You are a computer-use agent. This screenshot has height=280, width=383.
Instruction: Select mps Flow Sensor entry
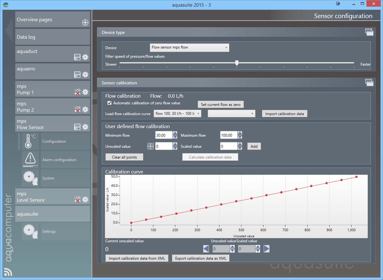point(53,124)
